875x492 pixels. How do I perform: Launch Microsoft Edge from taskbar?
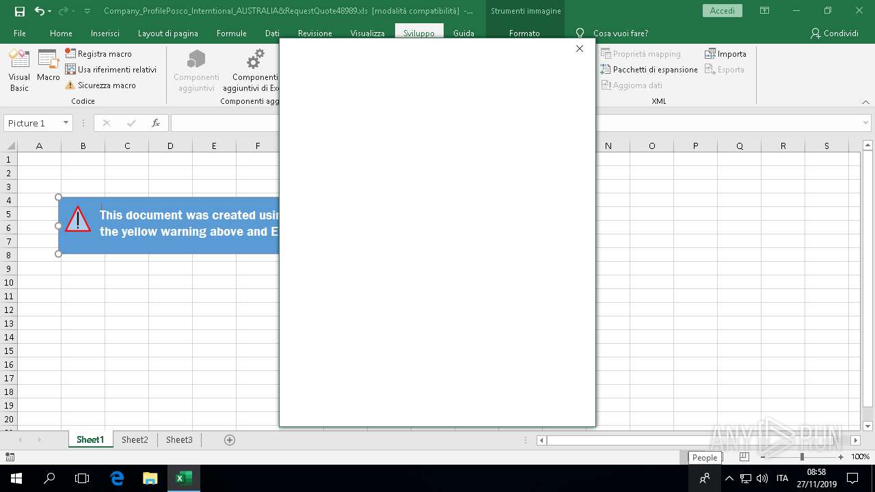[117, 478]
